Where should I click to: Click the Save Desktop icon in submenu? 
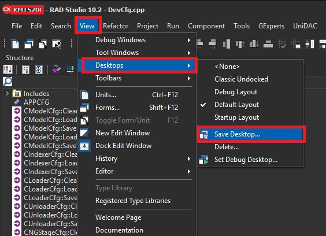204,134
